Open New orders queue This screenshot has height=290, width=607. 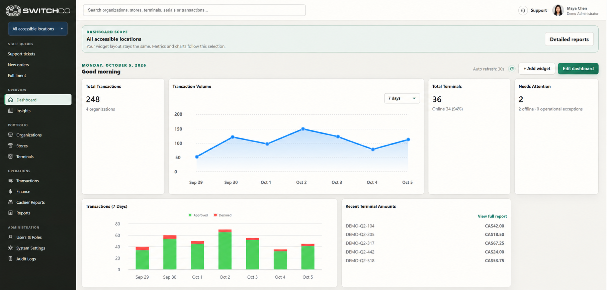point(18,65)
